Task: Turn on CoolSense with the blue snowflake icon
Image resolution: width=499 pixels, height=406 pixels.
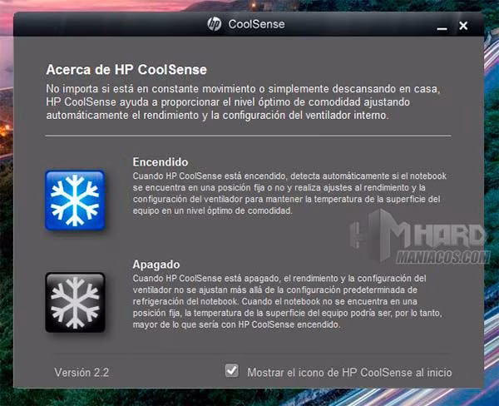Action: click(75, 201)
